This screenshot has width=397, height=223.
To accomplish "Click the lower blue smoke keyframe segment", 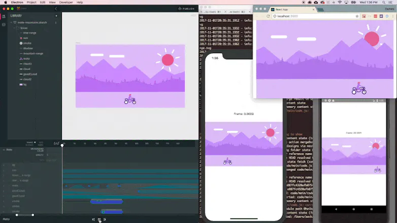I will click(x=112, y=212).
